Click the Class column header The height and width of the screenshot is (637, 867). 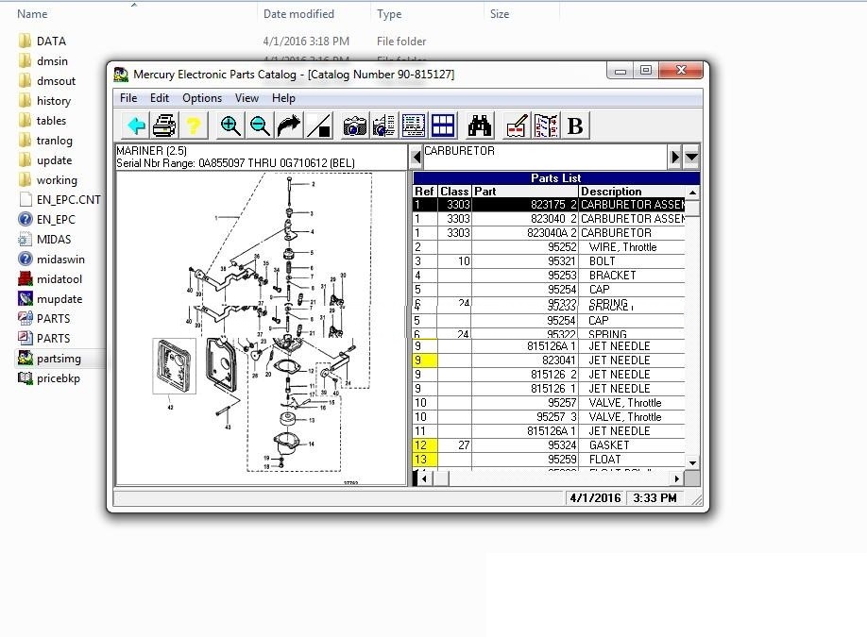point(454,192)
